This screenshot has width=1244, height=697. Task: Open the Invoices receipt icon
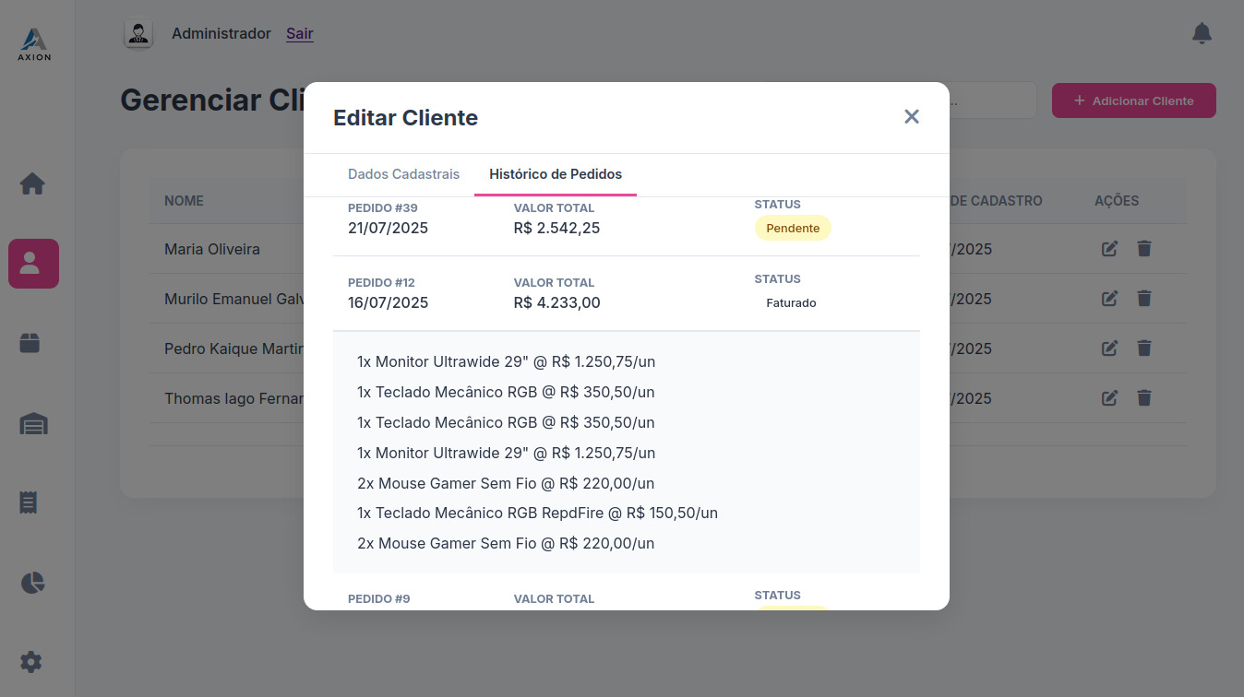coord(32,502)
